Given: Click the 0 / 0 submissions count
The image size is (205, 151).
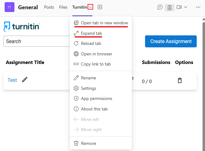Looking at the screenshot, I should pos(147,81).
